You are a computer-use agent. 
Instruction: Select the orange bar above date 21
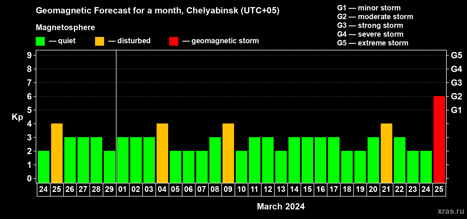pyautogui.click(x=386, y=153)
